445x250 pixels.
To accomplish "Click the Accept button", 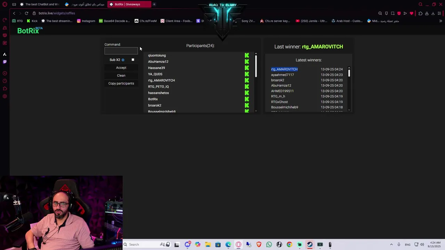I will 121,68.
